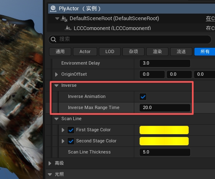Expand the Second Stage Color property

(x=63, y=141)
